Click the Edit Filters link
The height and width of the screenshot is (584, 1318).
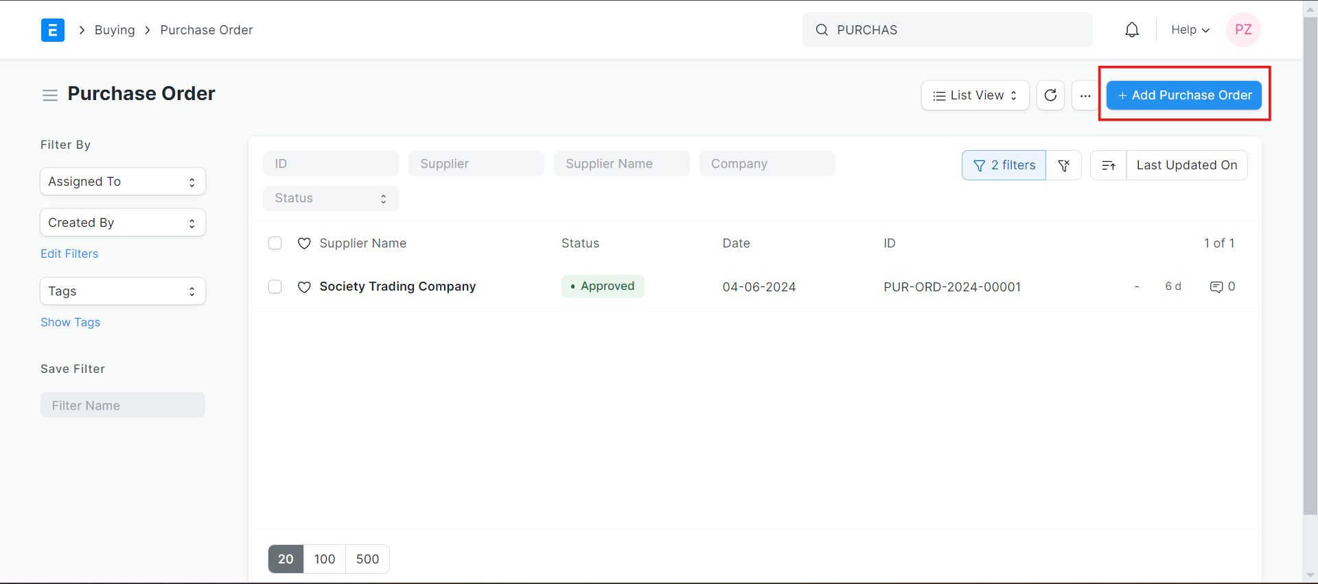click(69, 254)
